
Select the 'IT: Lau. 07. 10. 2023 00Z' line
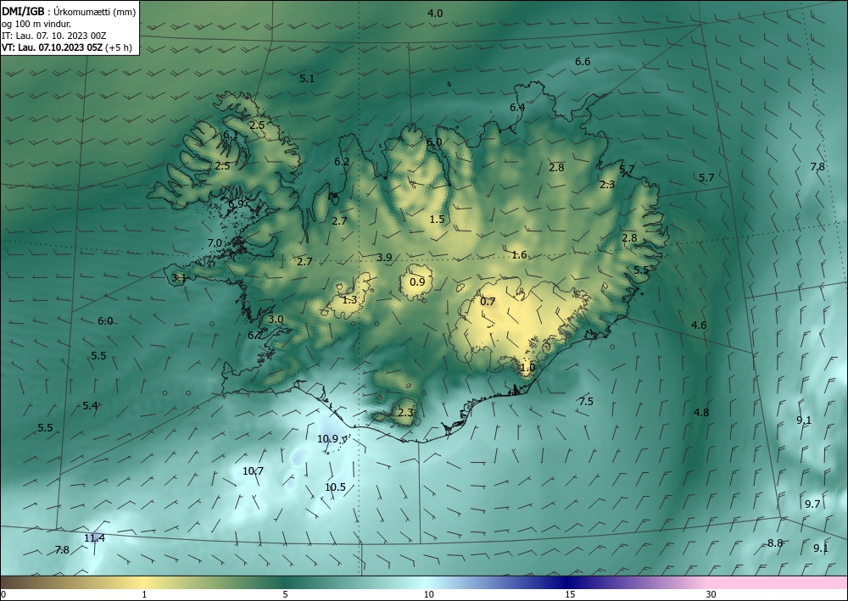coord(54,36)
